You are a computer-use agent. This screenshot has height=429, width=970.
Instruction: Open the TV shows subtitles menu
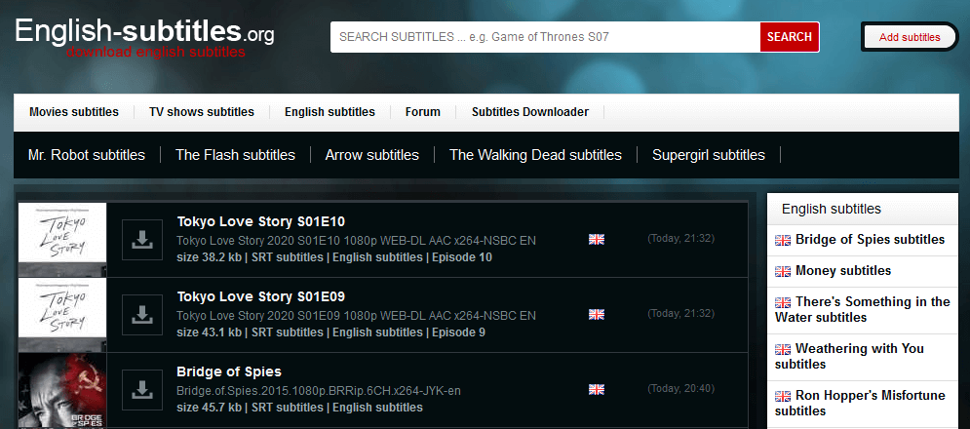pos(202,112)
